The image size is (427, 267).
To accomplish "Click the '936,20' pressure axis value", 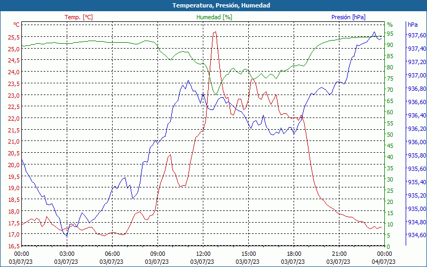I will point(417,129).
